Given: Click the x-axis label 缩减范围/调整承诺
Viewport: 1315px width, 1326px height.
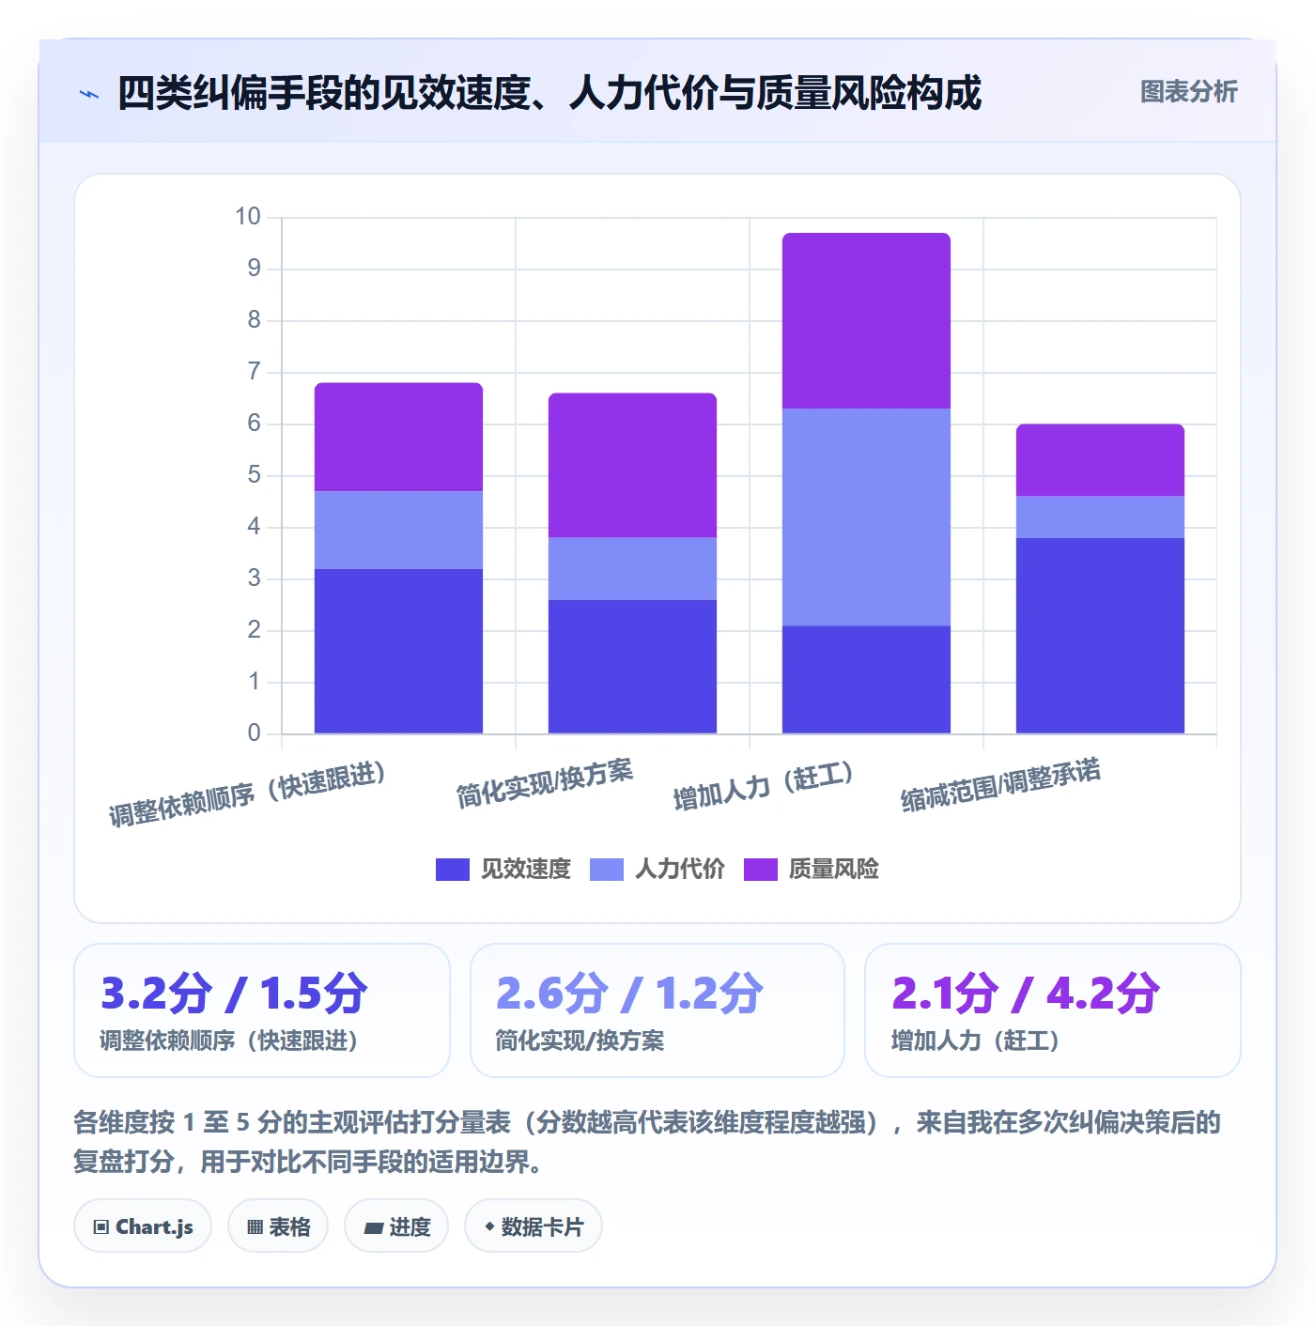Looking at the screenshot, I should 1001,785.
